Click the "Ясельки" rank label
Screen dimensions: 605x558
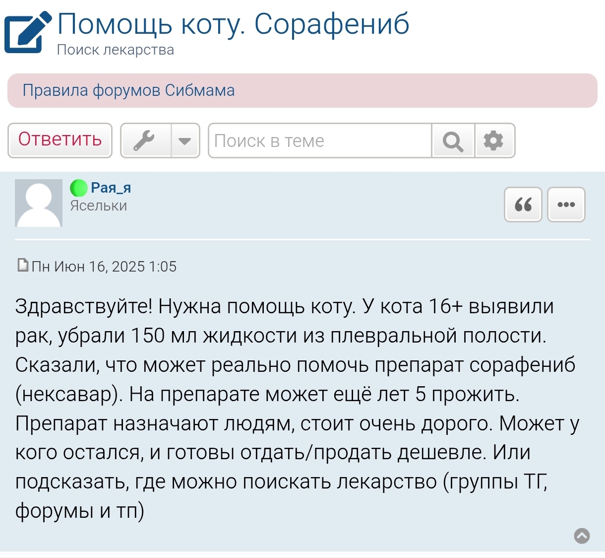point(98,206)
